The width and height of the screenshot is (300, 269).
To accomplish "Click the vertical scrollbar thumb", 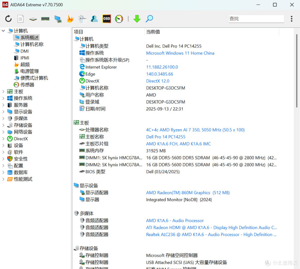I will [x=297, y=71].
